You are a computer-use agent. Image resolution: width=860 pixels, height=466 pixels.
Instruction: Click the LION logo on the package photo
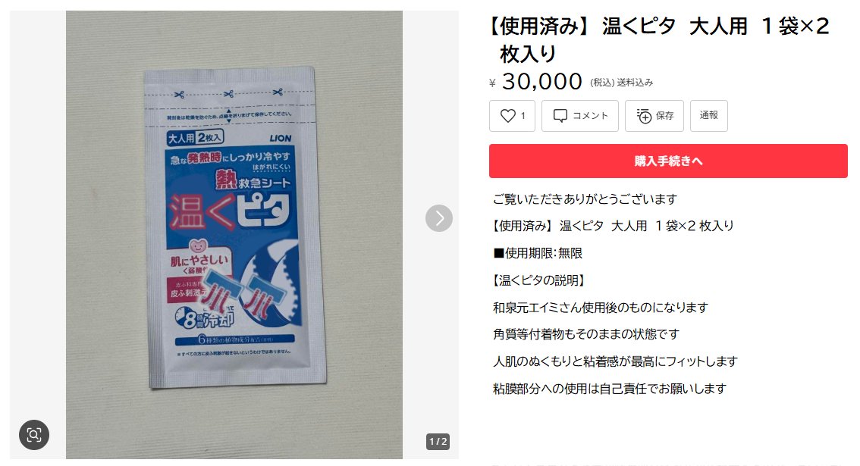tap(281, 138)
